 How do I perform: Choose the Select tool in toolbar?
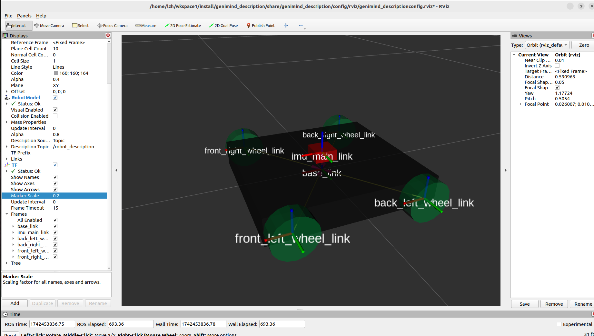pyautogui.click(x=81, y=25)
